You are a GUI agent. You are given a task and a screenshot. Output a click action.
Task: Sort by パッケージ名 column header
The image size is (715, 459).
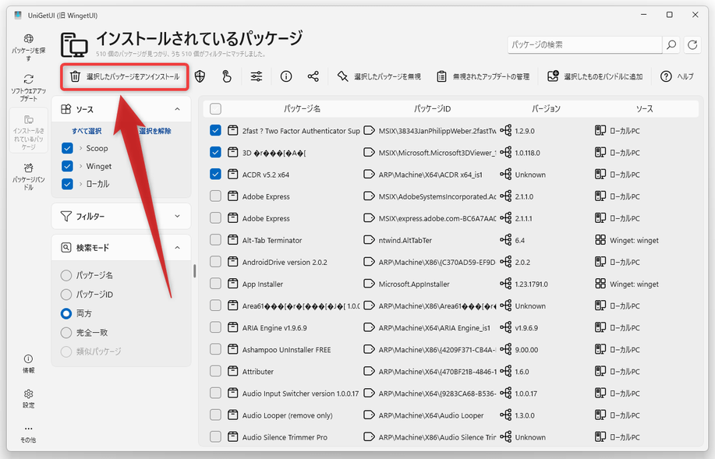(302, 108)
